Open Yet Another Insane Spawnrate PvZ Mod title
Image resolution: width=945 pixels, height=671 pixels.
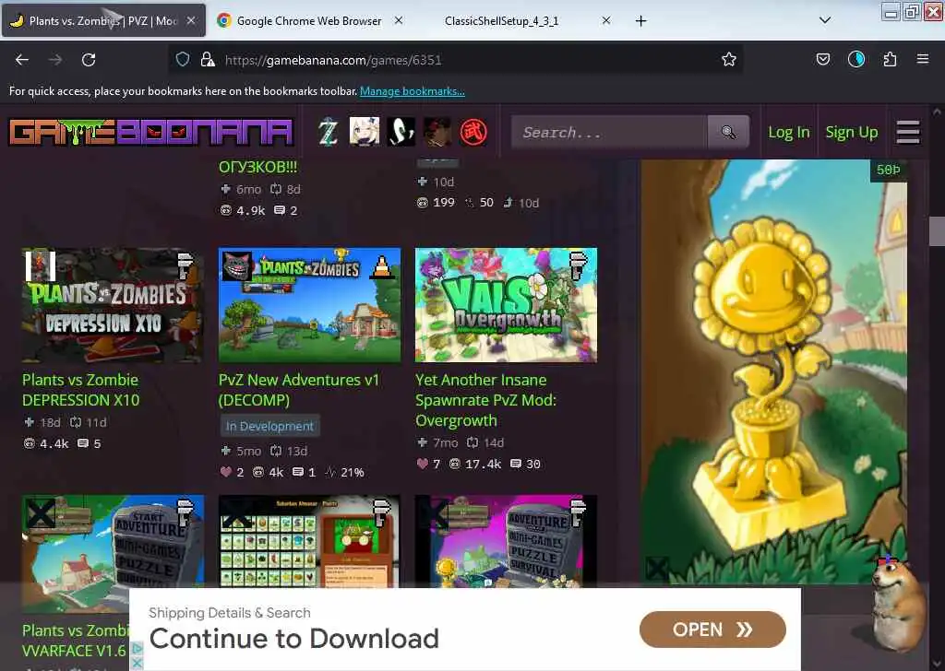click(485, 400)
